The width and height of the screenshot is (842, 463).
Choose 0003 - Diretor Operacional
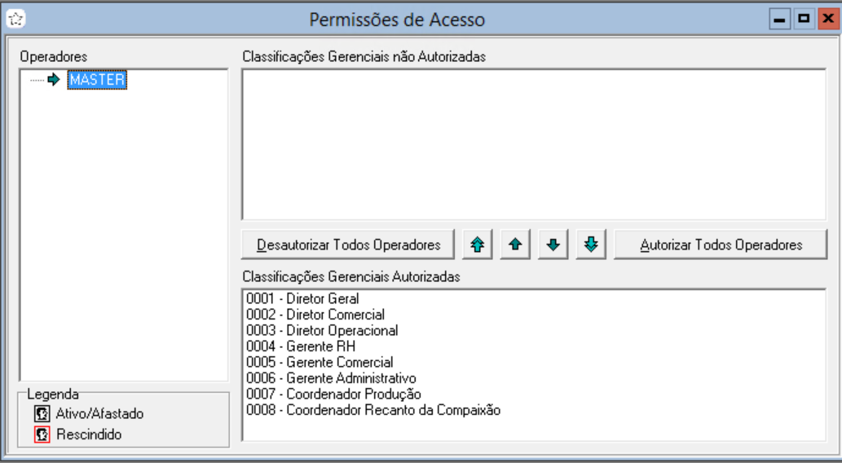tap(321, 330)
